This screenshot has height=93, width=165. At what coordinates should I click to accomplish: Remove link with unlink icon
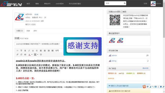[21, 55]
